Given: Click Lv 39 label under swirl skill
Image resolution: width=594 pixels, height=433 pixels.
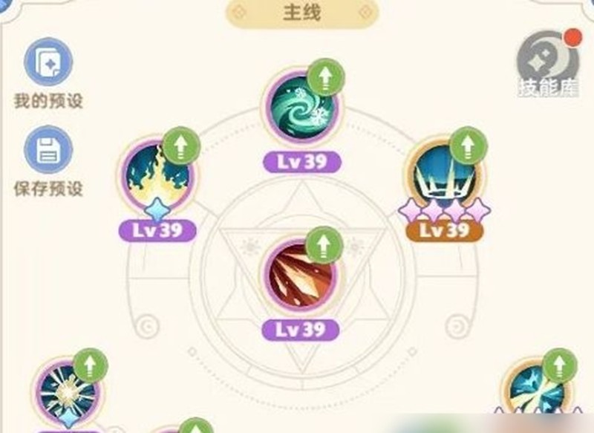Looking at the screenshot, I should point(302,162).
